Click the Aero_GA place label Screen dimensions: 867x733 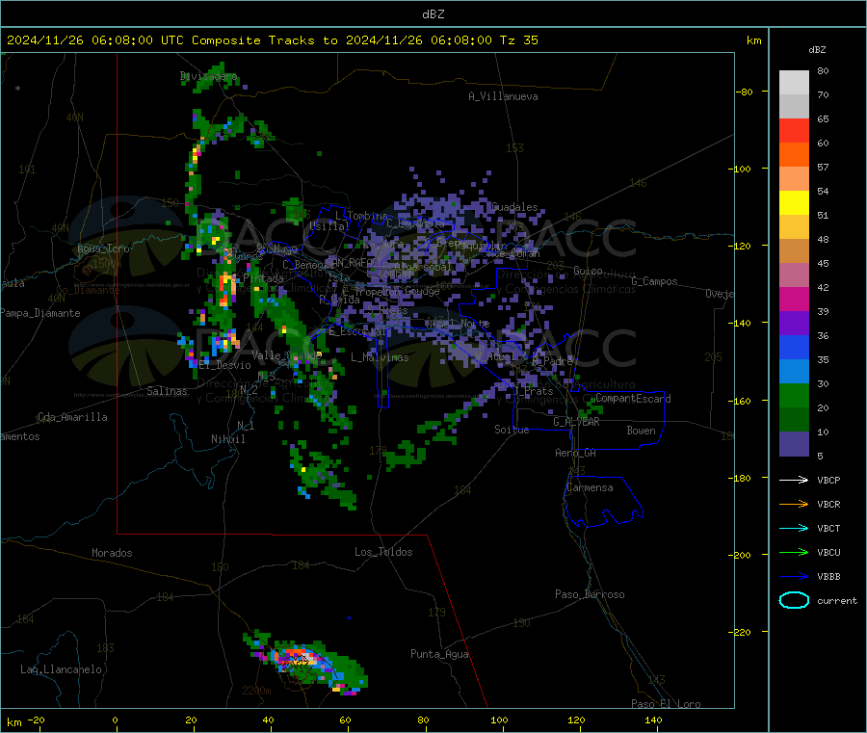coord(576,453)
